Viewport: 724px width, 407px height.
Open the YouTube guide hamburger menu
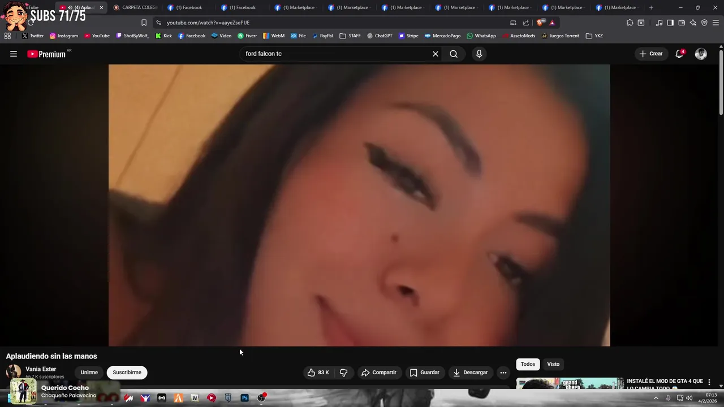click(14, 54)
